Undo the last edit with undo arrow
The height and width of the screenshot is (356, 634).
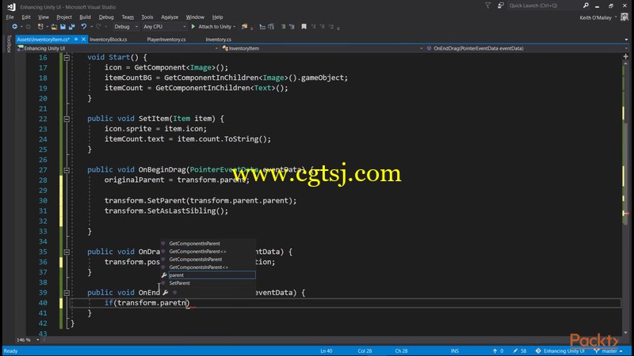pyautogui.click(x=84, y=27)
